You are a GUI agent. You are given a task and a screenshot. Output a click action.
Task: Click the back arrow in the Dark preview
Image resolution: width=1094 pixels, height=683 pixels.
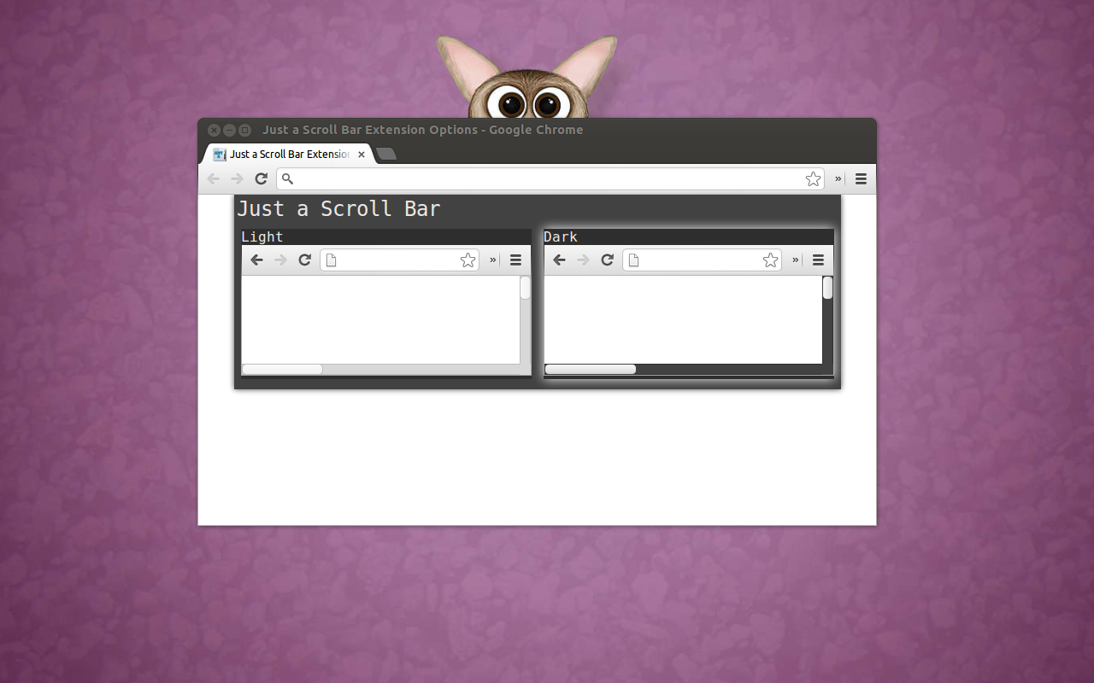pos(559,260)
